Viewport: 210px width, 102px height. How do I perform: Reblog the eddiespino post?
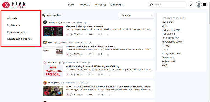109,95
